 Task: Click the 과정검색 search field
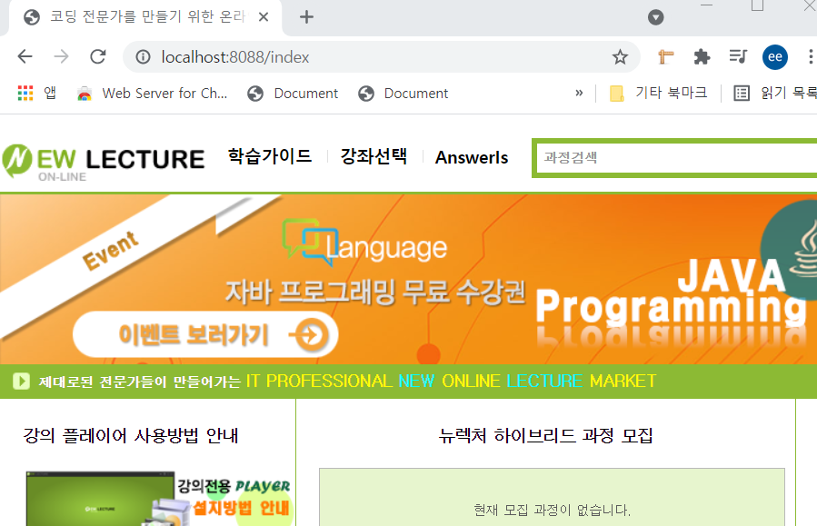click(676, 158)
